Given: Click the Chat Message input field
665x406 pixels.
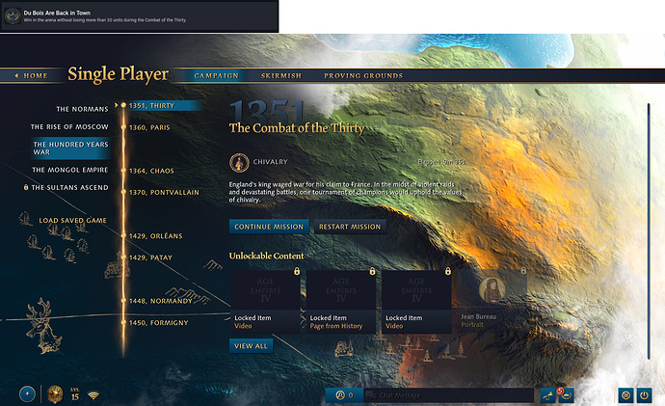Looking at the screenshot, I should pos(453,394).
